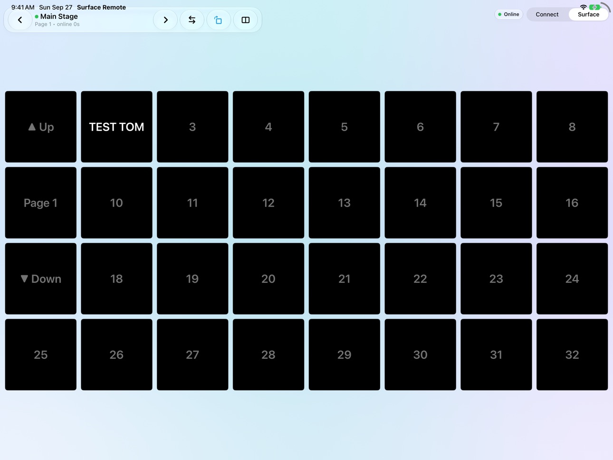Click the swap arrows icon in toolbar
This screenshot has width=613, height=460.
pyautogui.click(x=192, y=20)
